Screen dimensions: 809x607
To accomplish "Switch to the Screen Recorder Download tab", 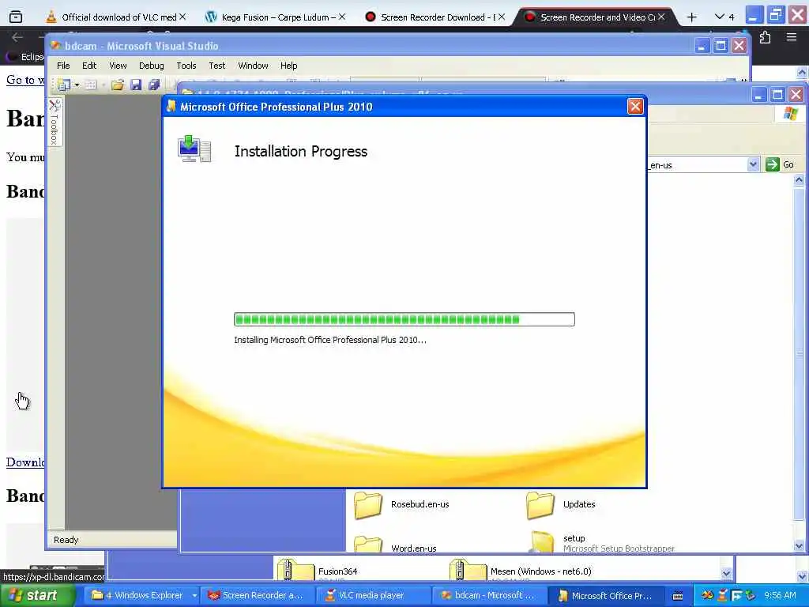I will tap(435, 17).
